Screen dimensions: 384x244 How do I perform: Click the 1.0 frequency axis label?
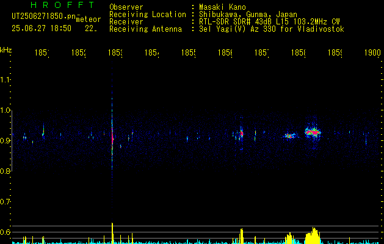pyautogui.click(x=5, y=110)
